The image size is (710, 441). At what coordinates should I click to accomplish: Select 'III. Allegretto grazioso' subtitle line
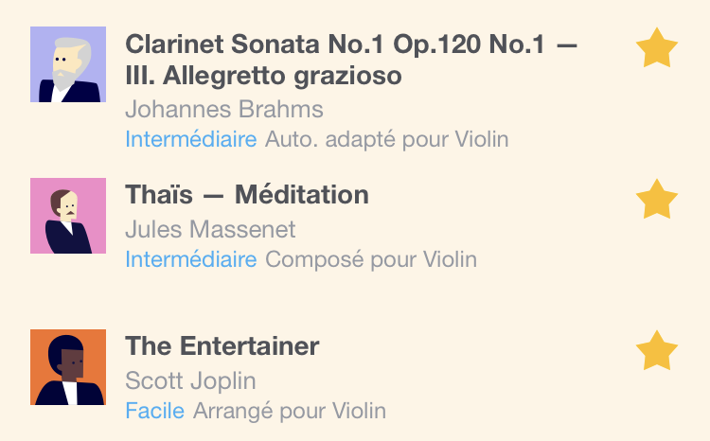pos(263,76)
